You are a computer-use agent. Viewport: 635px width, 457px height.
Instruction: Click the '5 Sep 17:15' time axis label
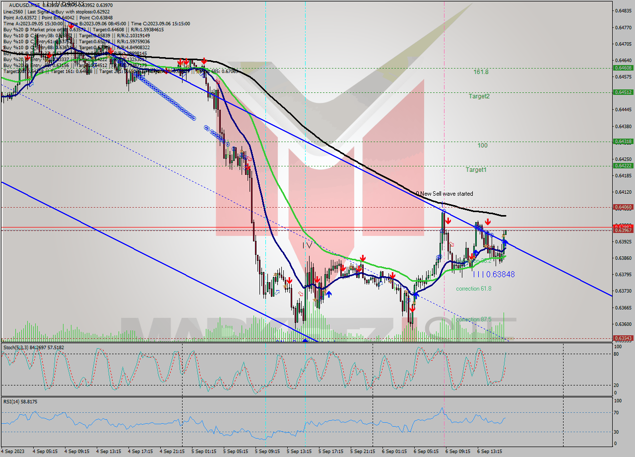[331, 452]
